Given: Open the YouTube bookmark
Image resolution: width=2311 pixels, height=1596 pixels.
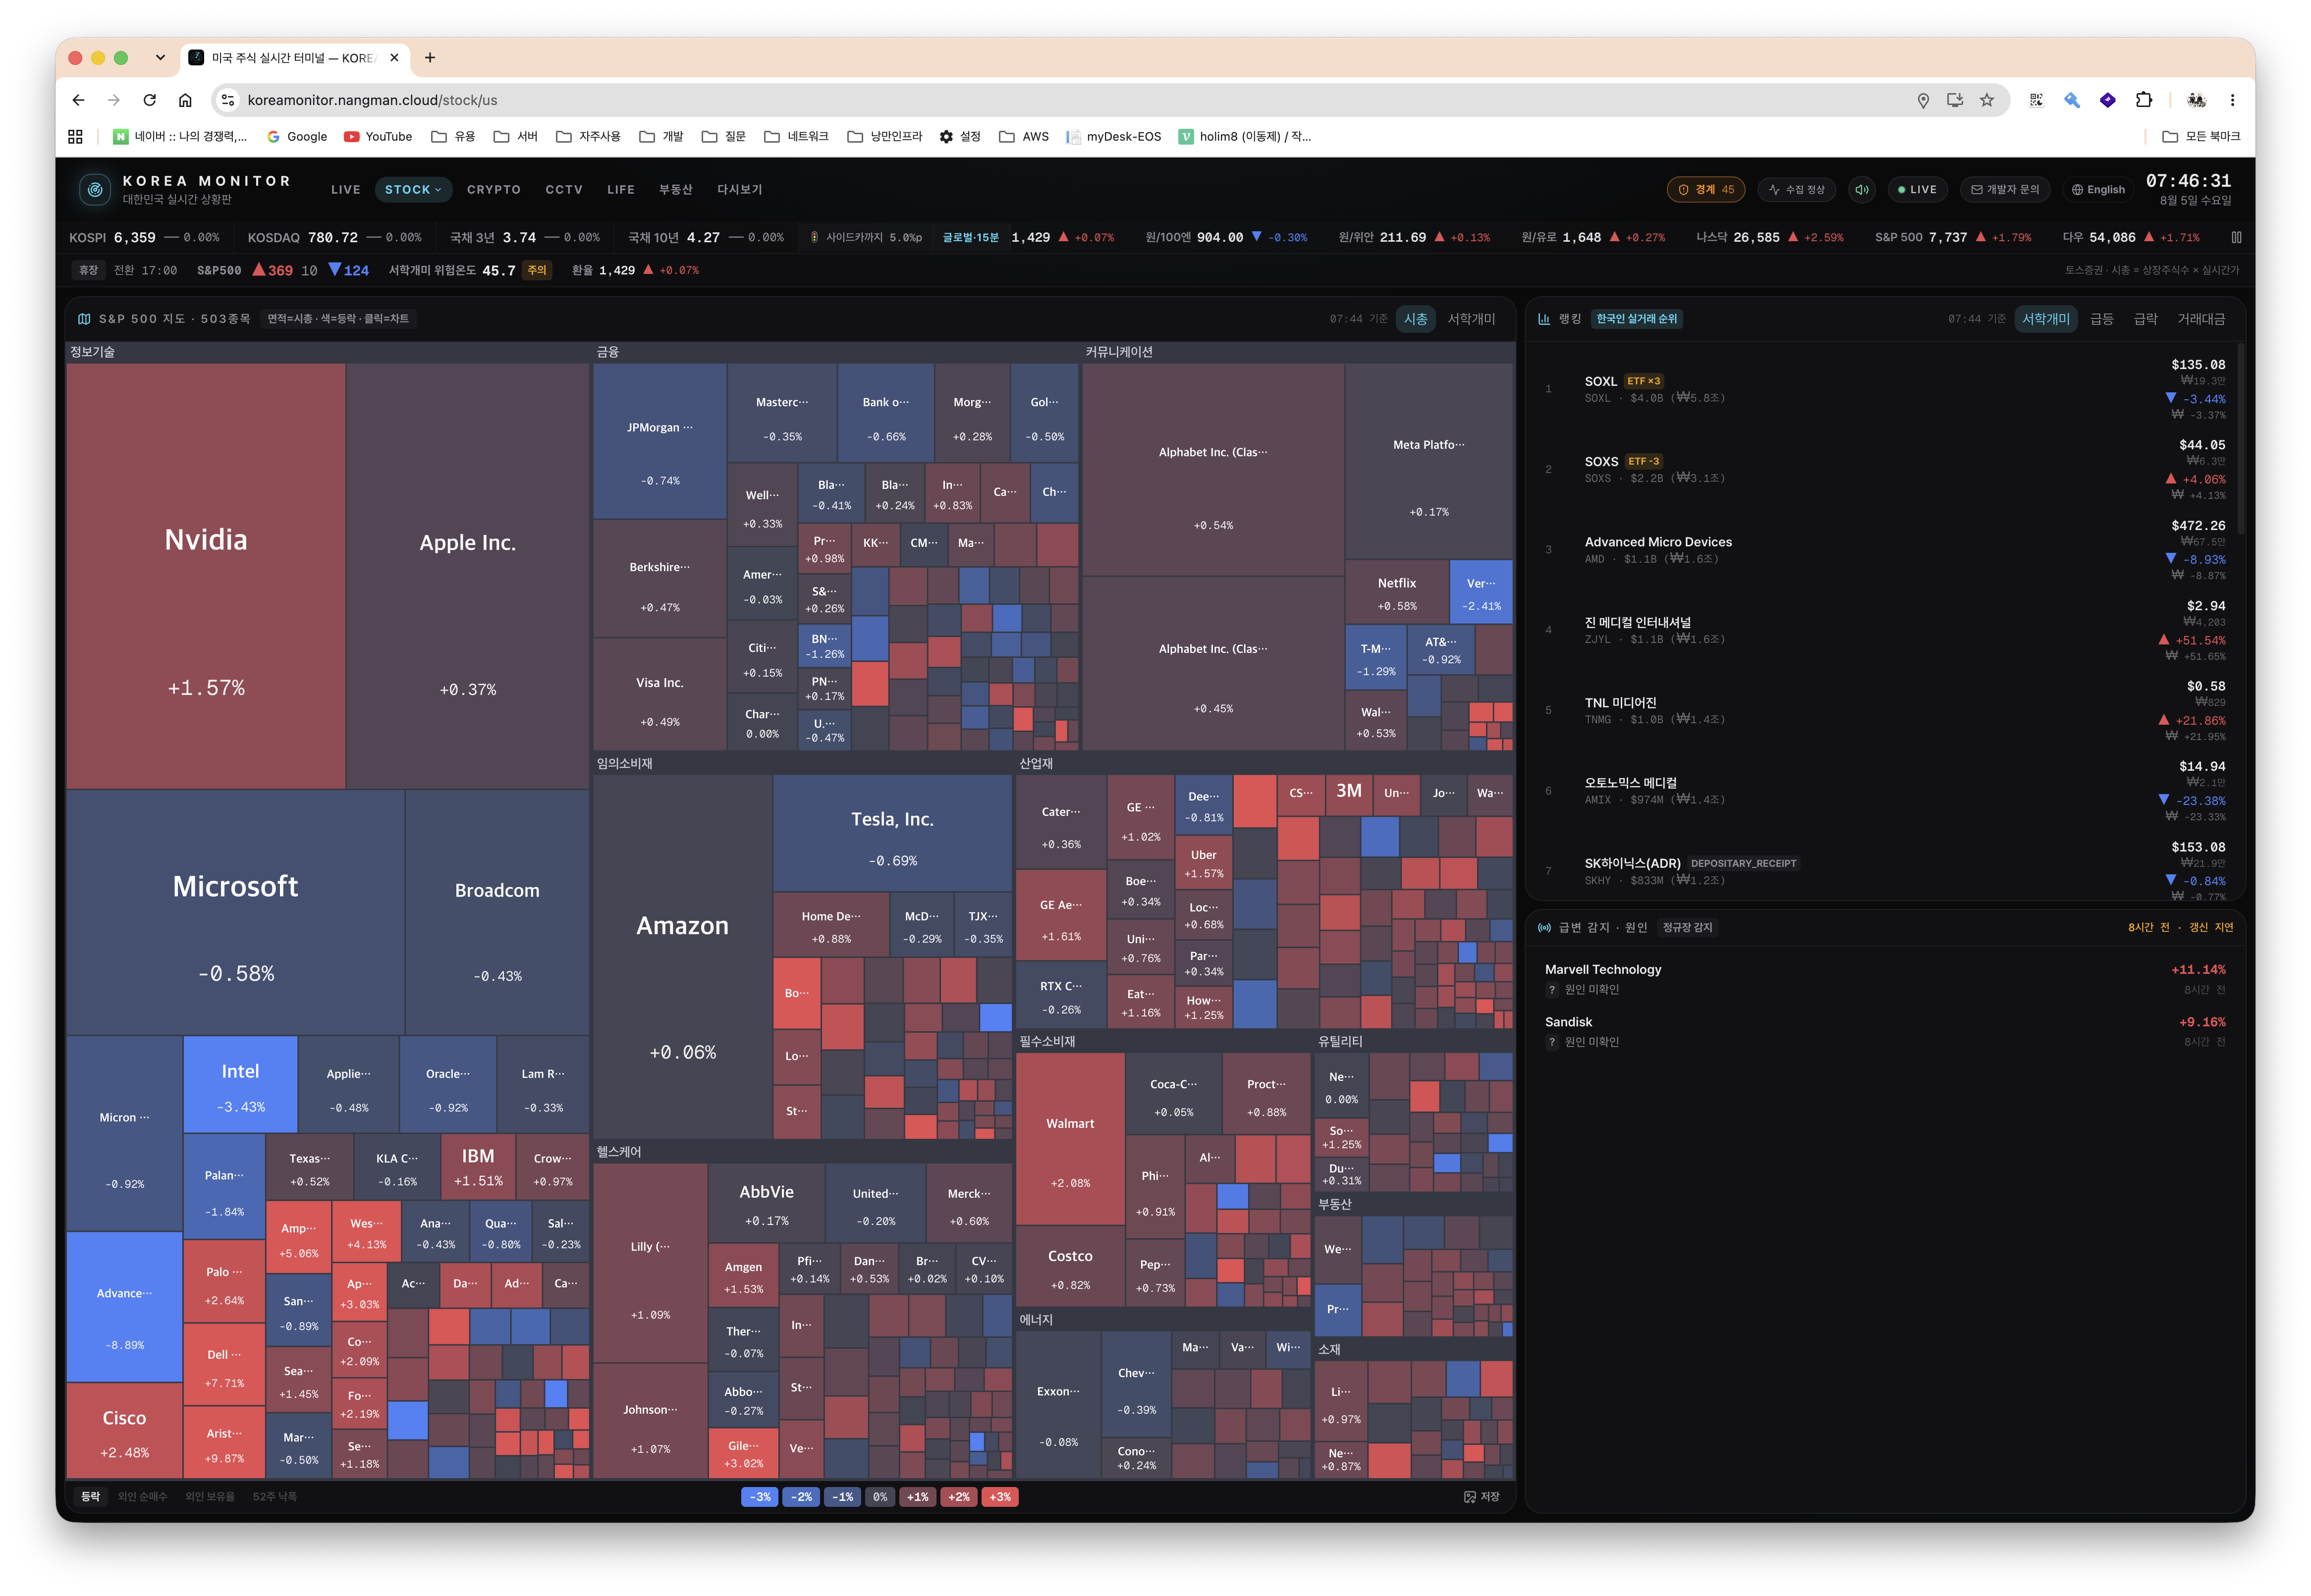Looking at the screenshot, I should click(x=378, y=137).
